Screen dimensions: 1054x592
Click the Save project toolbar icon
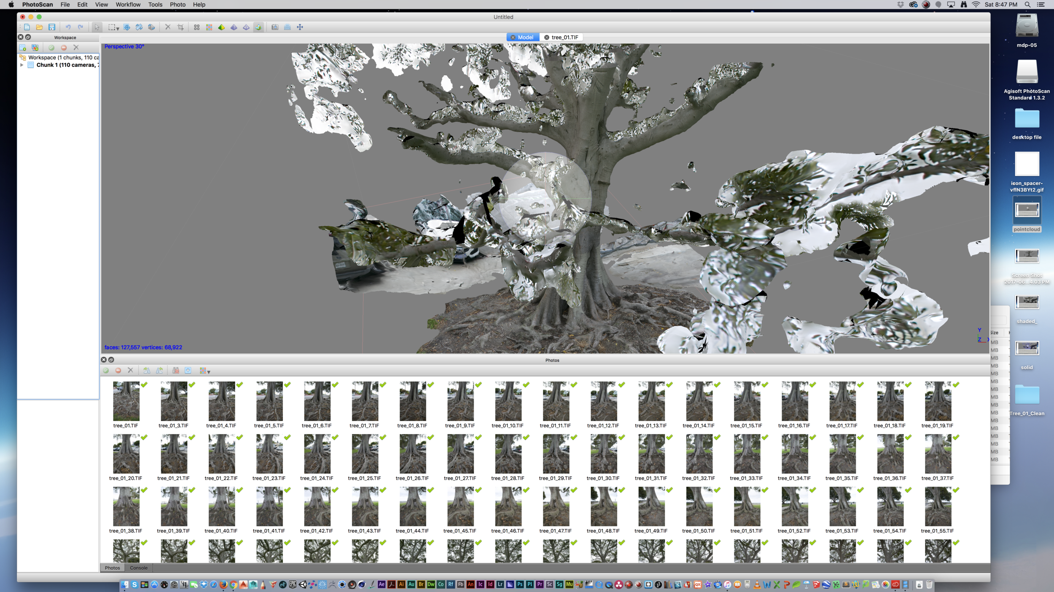52,27
